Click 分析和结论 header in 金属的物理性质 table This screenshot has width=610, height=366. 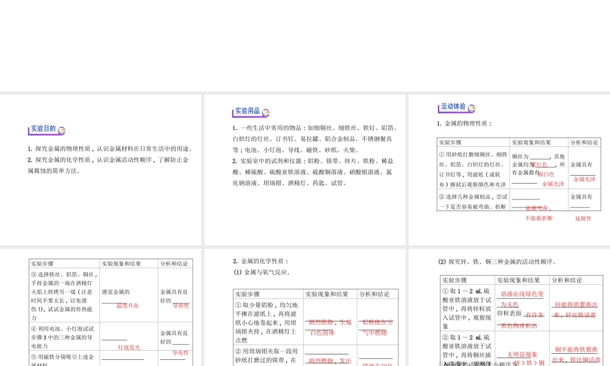click(x=584, y=143)
